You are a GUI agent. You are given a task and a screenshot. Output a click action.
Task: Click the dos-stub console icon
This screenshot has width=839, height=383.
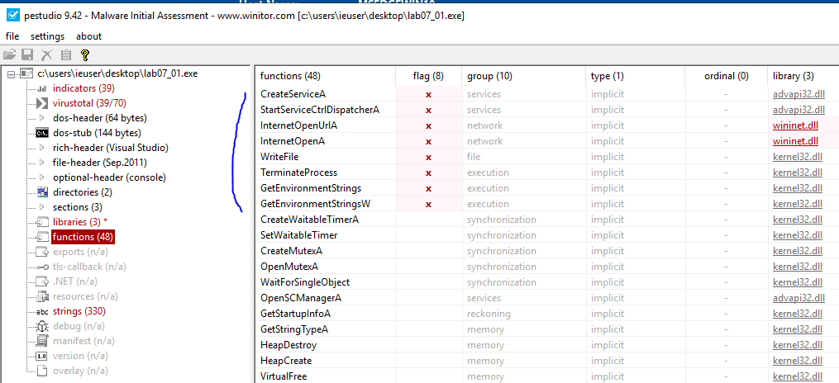coord(41,133)
